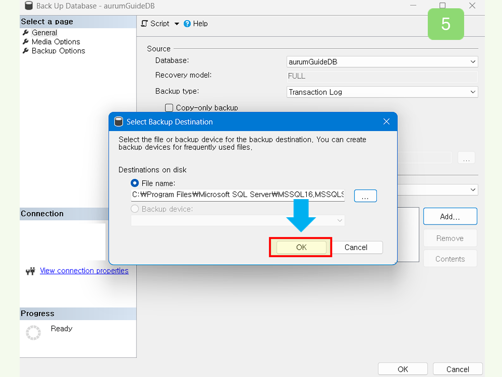
Task: Close the Select Backup Destination dialog
Action: (x=386, y=121)
